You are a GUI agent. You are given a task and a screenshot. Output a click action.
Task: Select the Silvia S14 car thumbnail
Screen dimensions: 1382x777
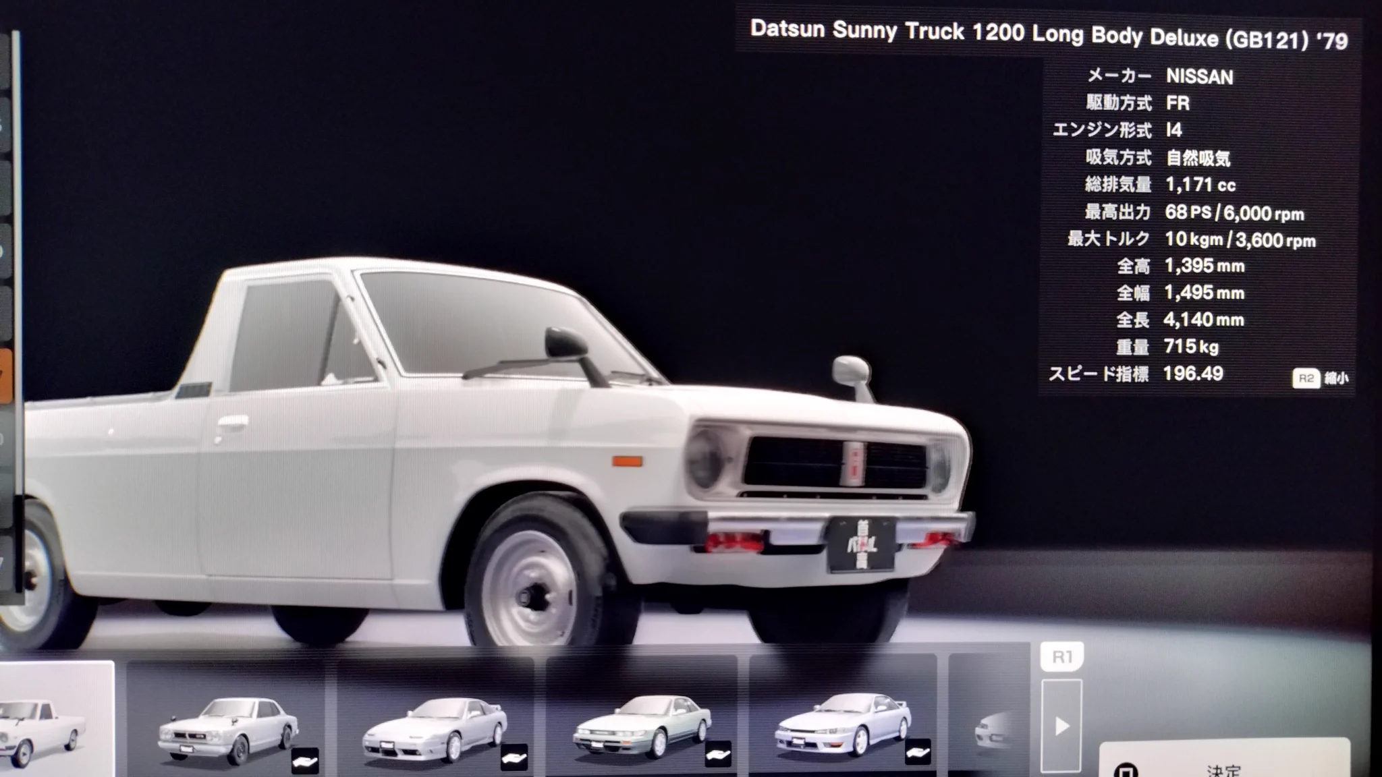click(x=844, y=715)
